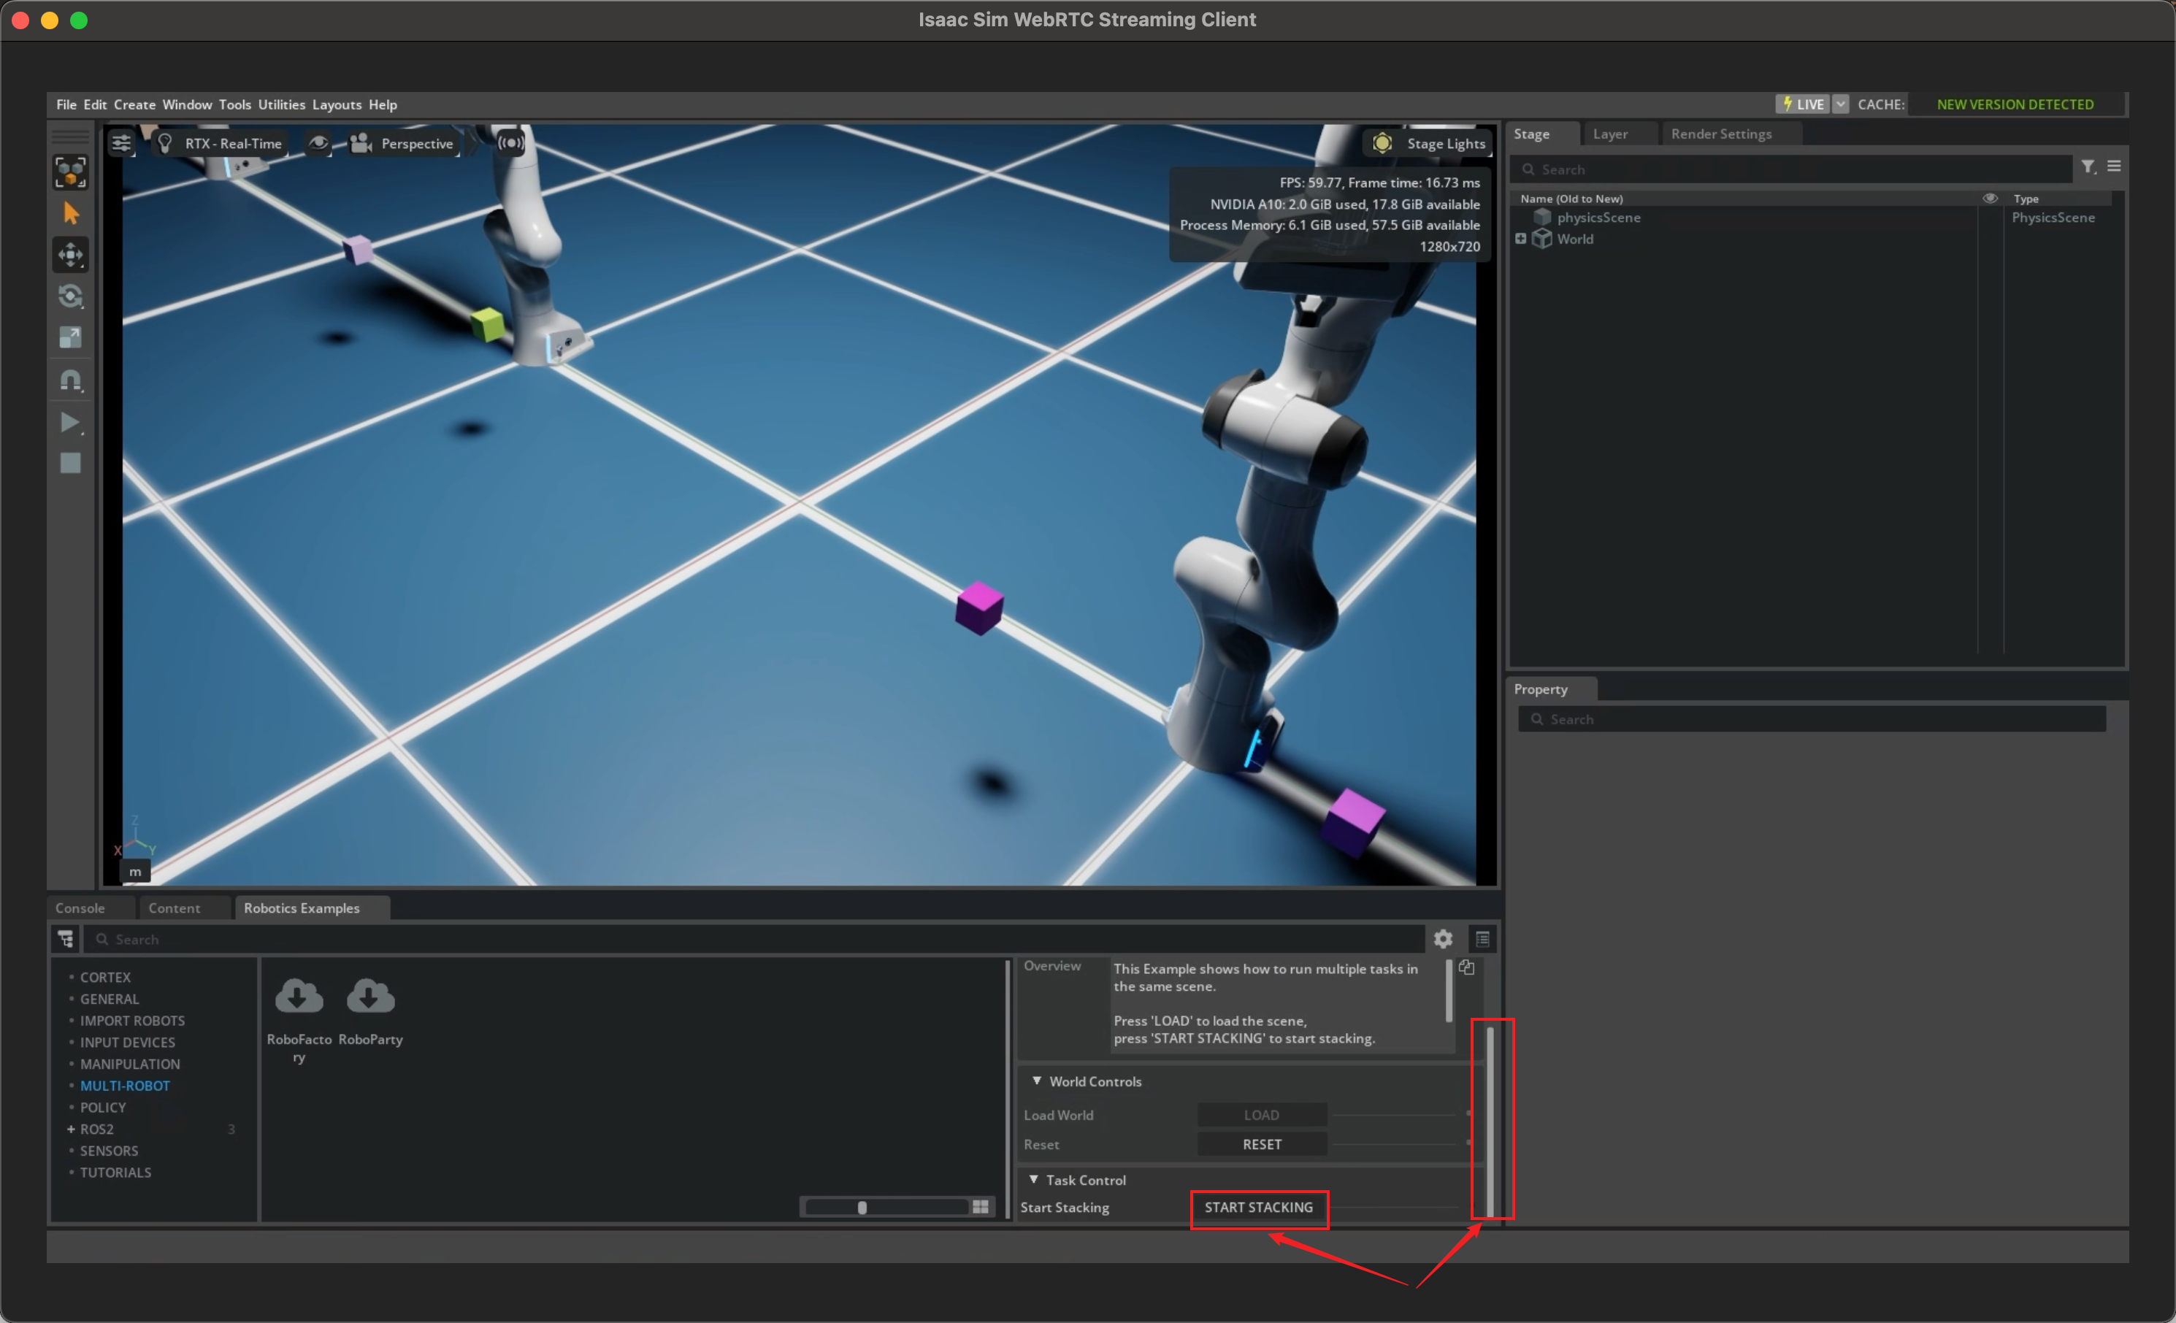
Task: Toggle the viewport eye visibility menu
Action: click(x=318, y=143)
